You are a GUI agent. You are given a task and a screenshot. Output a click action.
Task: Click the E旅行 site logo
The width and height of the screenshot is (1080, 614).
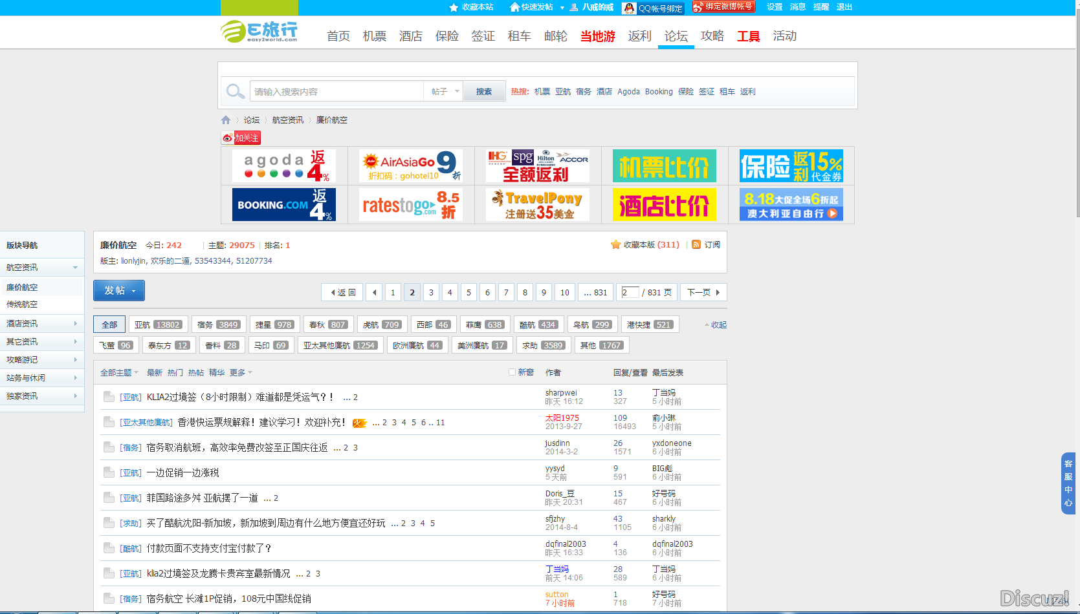click(259, 31)
